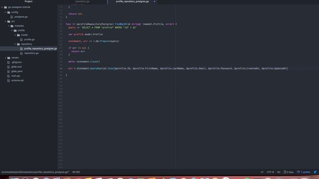Collapse the modules folder chevron
319x179 pixels.
(x=9, y=26)
